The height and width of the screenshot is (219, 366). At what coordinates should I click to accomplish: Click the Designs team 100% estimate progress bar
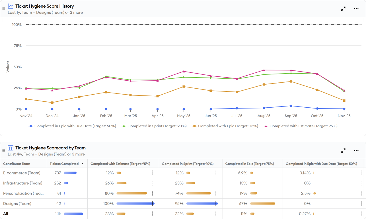[135, 204]
